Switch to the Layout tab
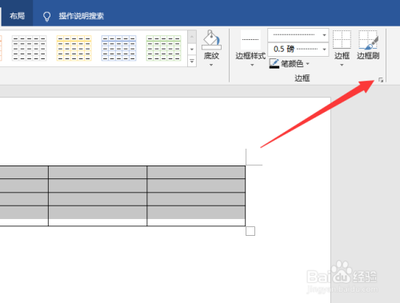This screenshot has width=400, height=303. pyautogui.click(x=17, y=16)
